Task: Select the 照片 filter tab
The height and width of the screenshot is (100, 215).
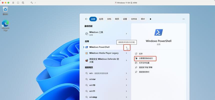Action: pos(143,19)
